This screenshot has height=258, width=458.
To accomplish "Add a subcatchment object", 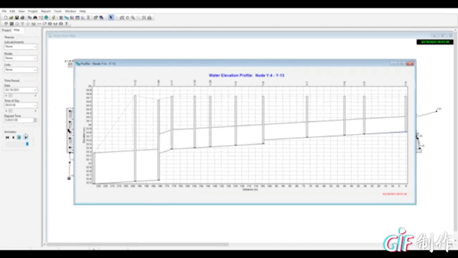I will click(11, 24).
